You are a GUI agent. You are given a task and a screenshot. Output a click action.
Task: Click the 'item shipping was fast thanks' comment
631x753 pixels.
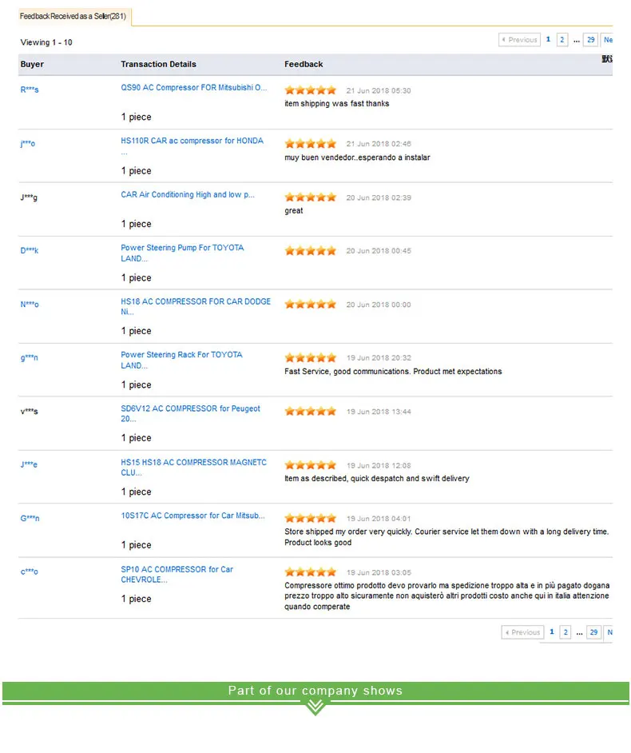336,103
